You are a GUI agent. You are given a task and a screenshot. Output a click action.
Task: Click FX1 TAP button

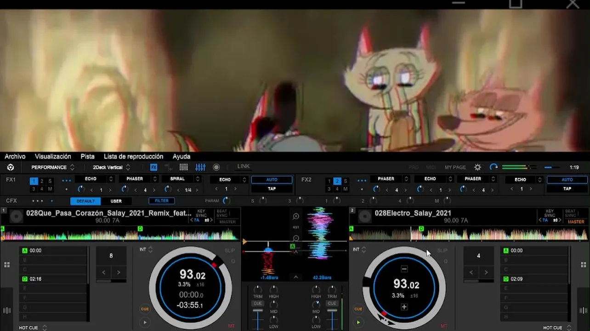272,188
